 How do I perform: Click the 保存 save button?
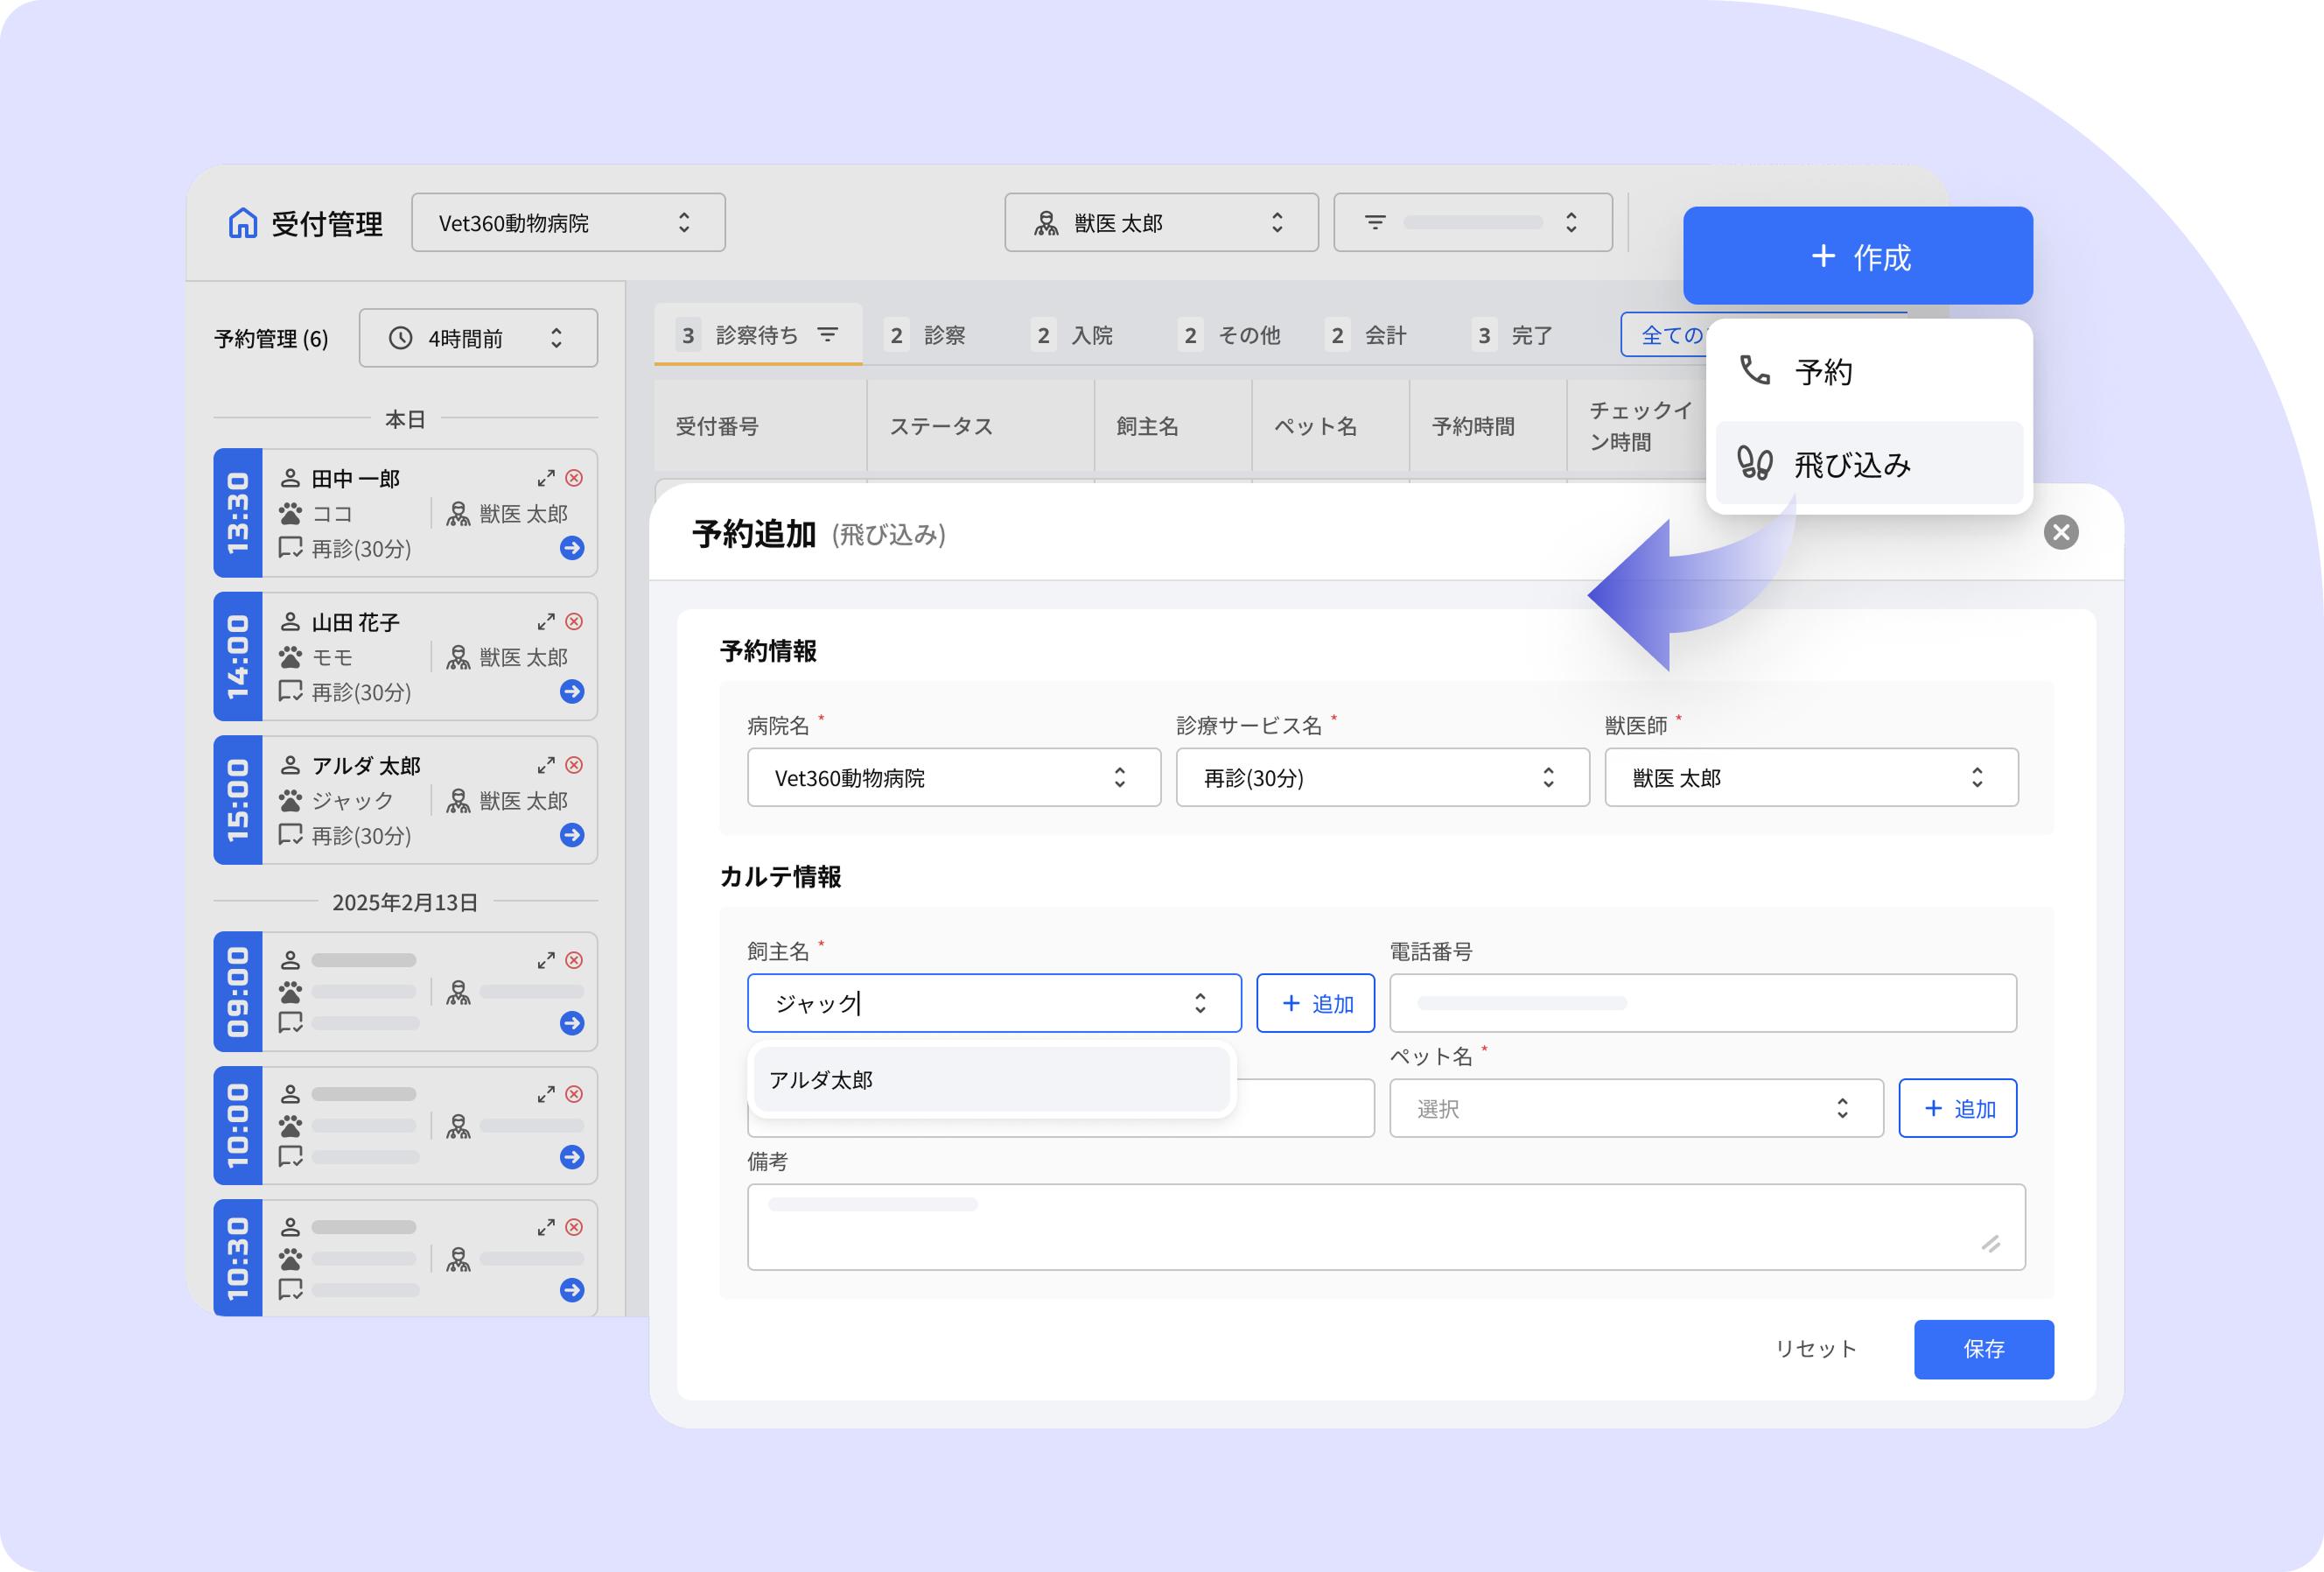click(1984, 1349)
